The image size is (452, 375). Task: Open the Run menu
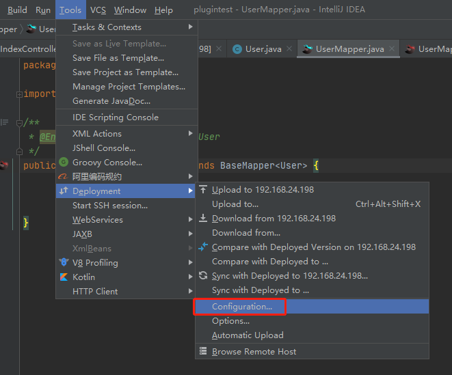pos(43,10)
